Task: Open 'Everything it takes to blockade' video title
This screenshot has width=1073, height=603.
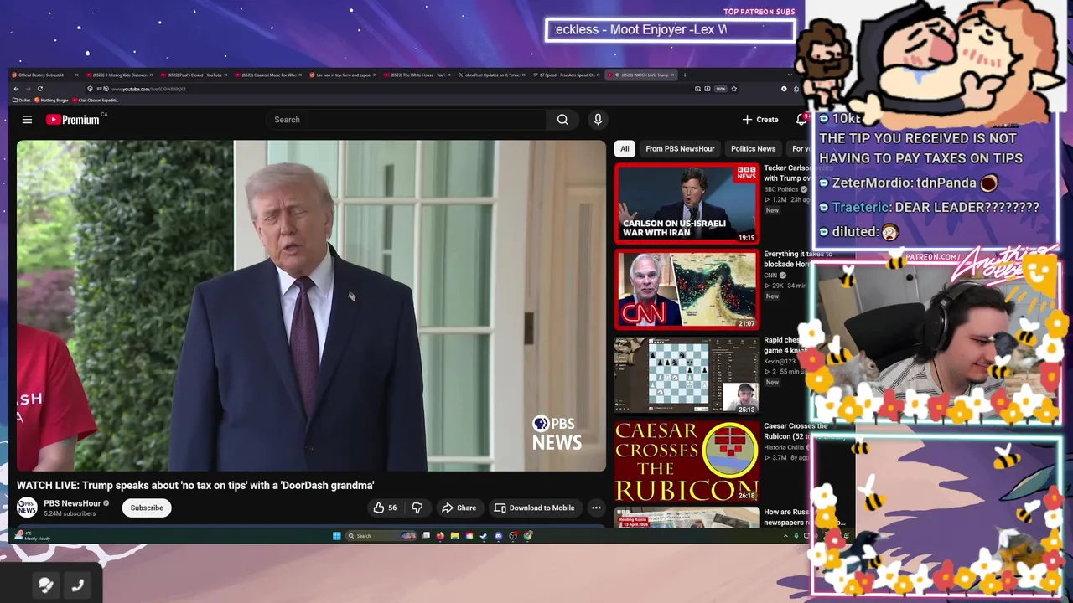Action: (x=797, y=259)
